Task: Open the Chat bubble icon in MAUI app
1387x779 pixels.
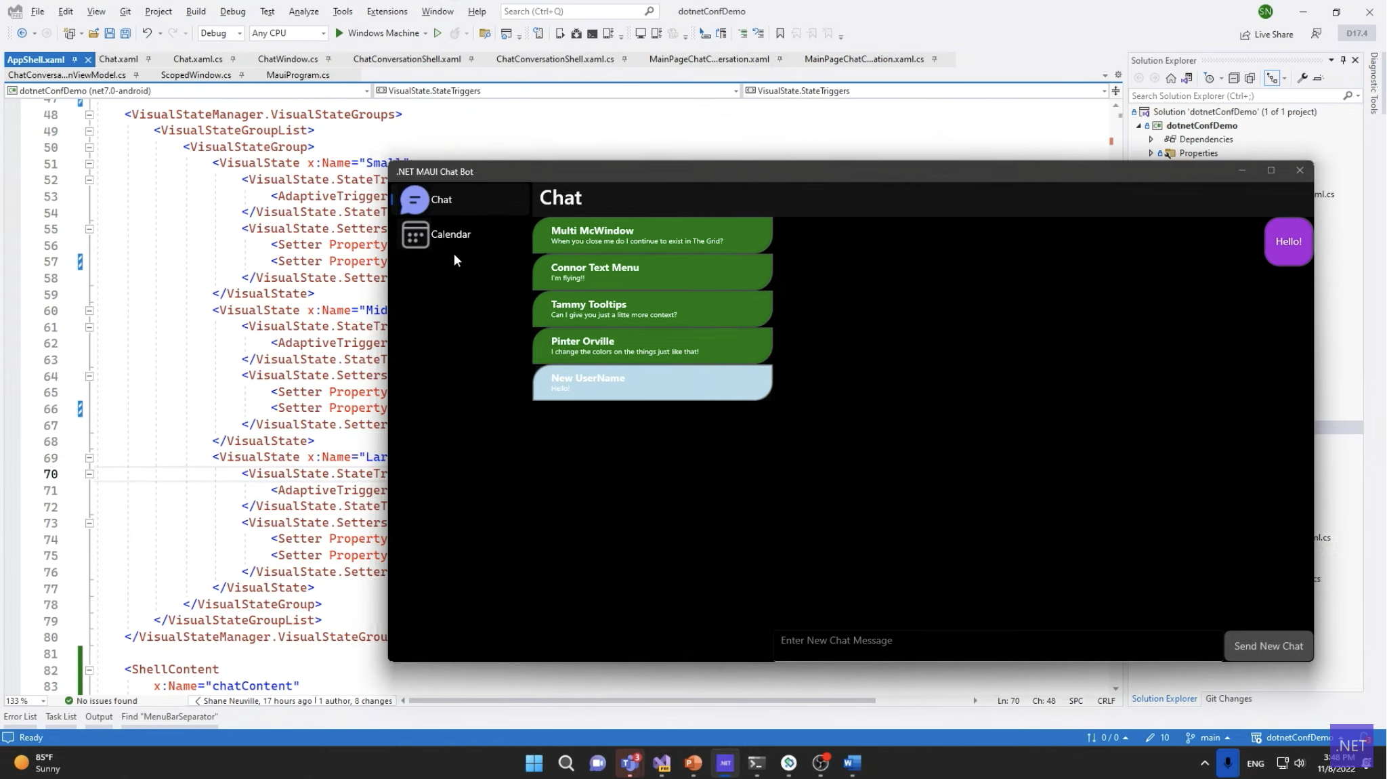Action: click(414, 200)
